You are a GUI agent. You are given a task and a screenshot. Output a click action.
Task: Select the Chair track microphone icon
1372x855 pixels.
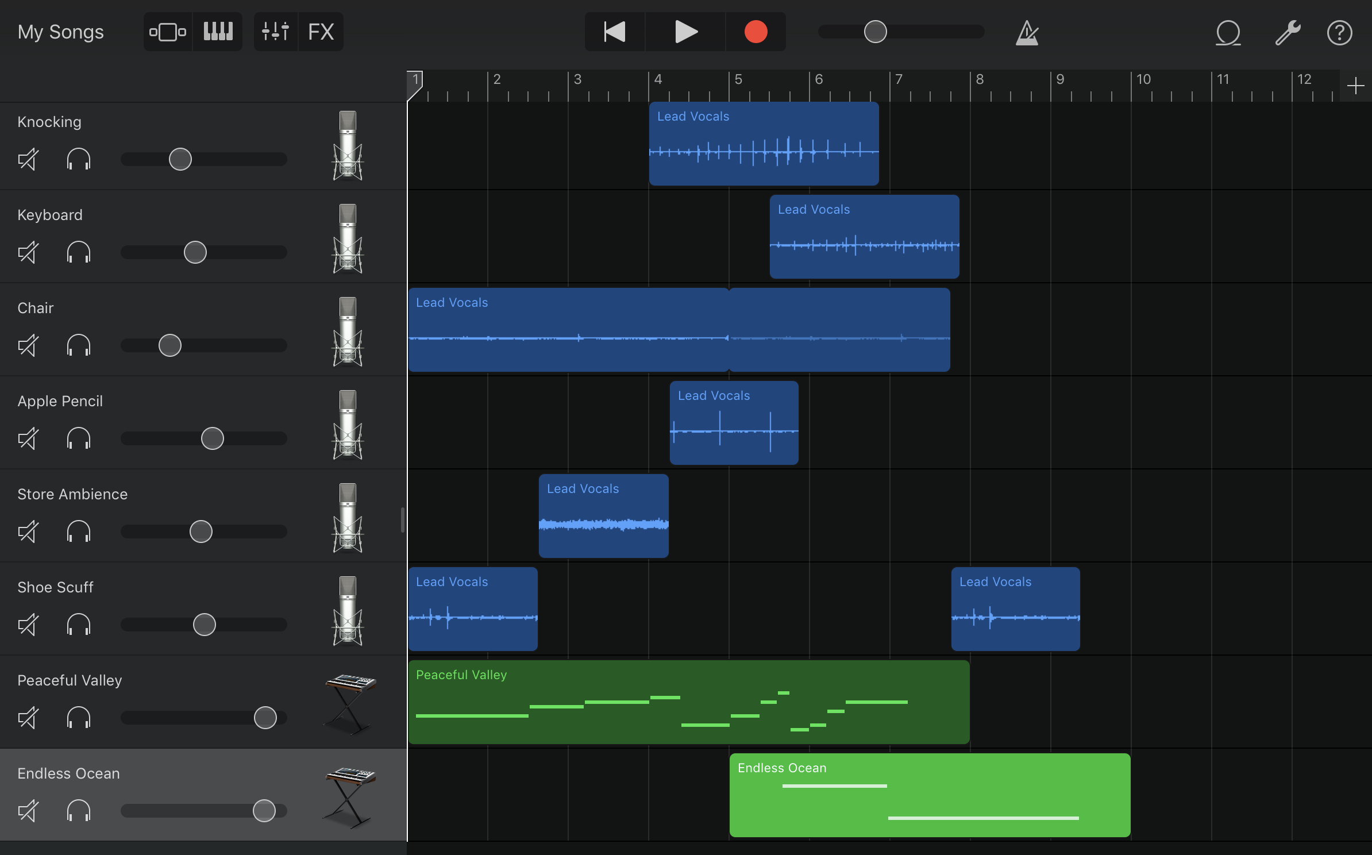tap(348, 332)
